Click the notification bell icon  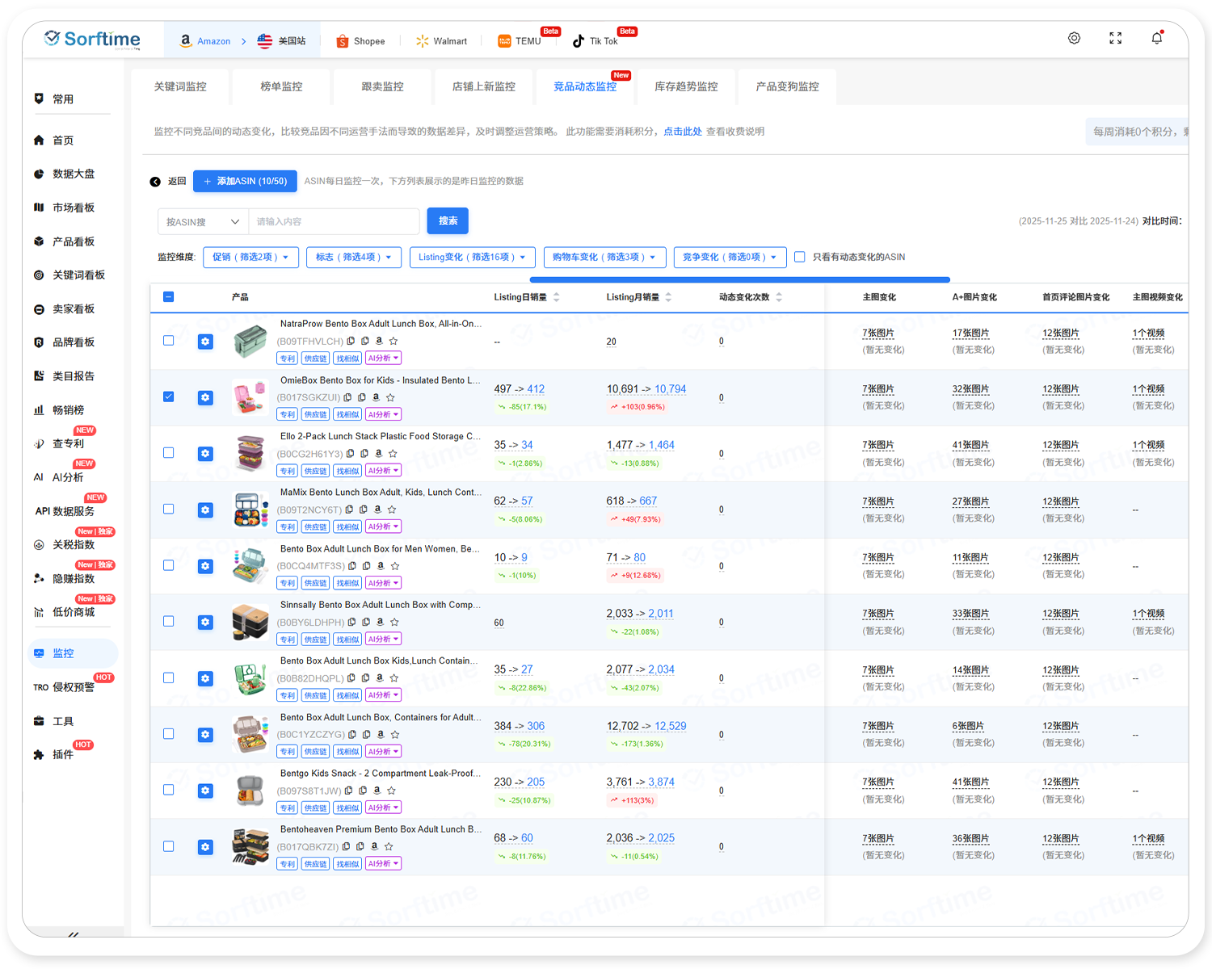[x=1156, y=39]
